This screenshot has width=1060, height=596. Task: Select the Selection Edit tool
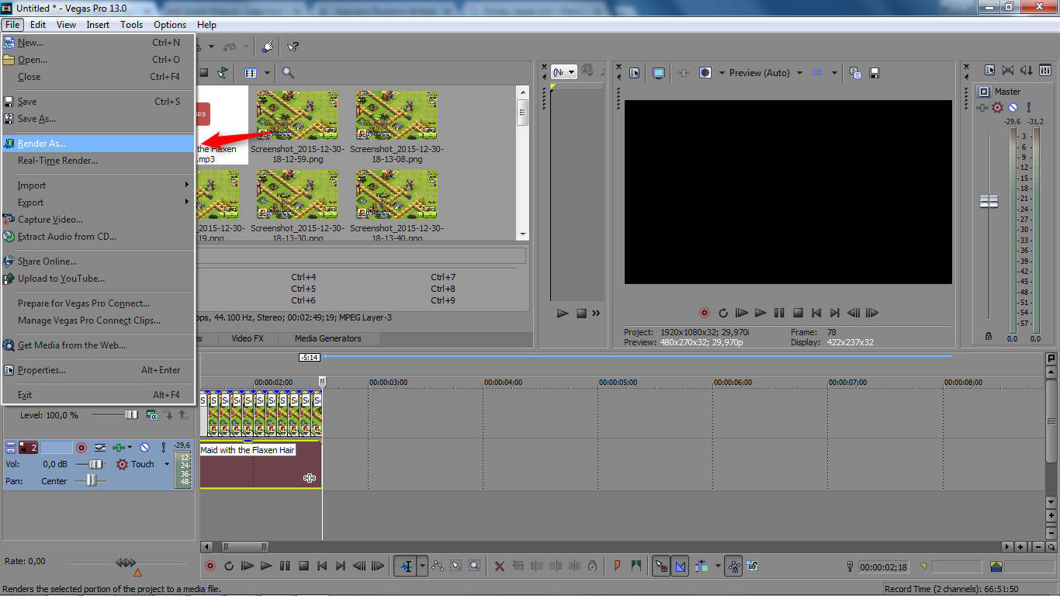point(456,567)
